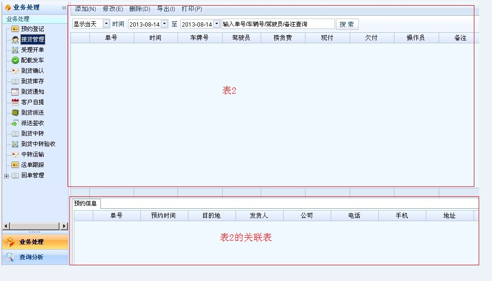This screenshot has width=492, height=281.
Task: Click the 受理开单 icon
Action: [x=15, y=50]
